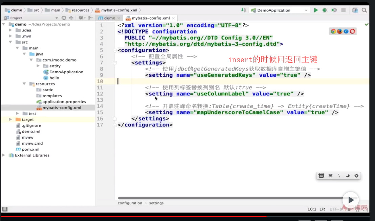
Task: Toggle tool window bars icon bottom-left
Action: 5,209
